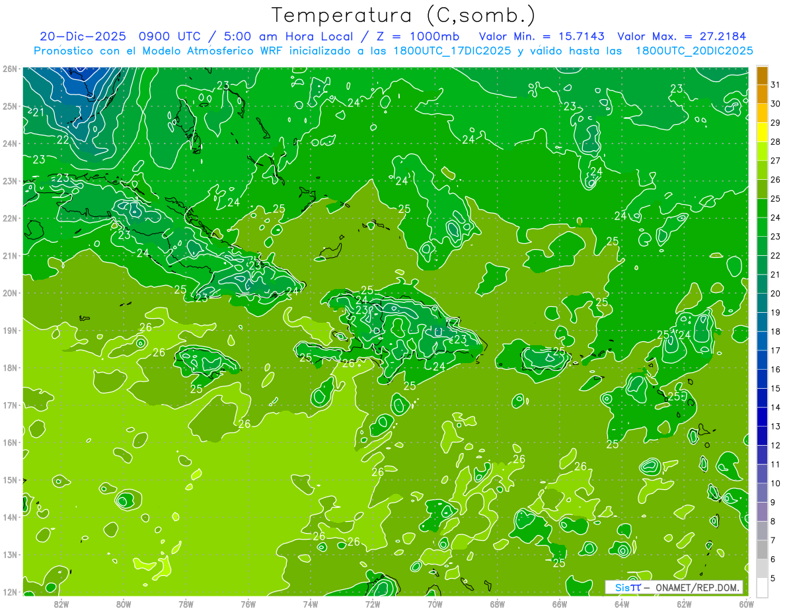Click the lavender swatch between 8 and 9
Viewport: 793px width, 613px height.
pyautogui.click(x=762, y=511)
